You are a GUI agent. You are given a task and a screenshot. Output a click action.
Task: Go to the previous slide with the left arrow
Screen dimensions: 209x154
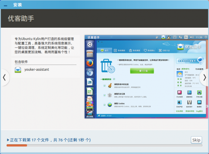point(4,77)
